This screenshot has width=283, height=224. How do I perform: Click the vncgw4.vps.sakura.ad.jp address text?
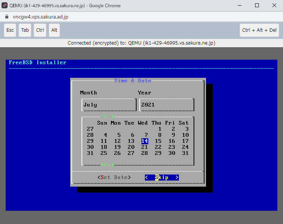(x=40, y=17)
